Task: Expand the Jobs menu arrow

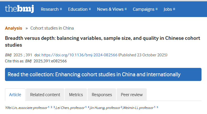Action: (174, 9)
